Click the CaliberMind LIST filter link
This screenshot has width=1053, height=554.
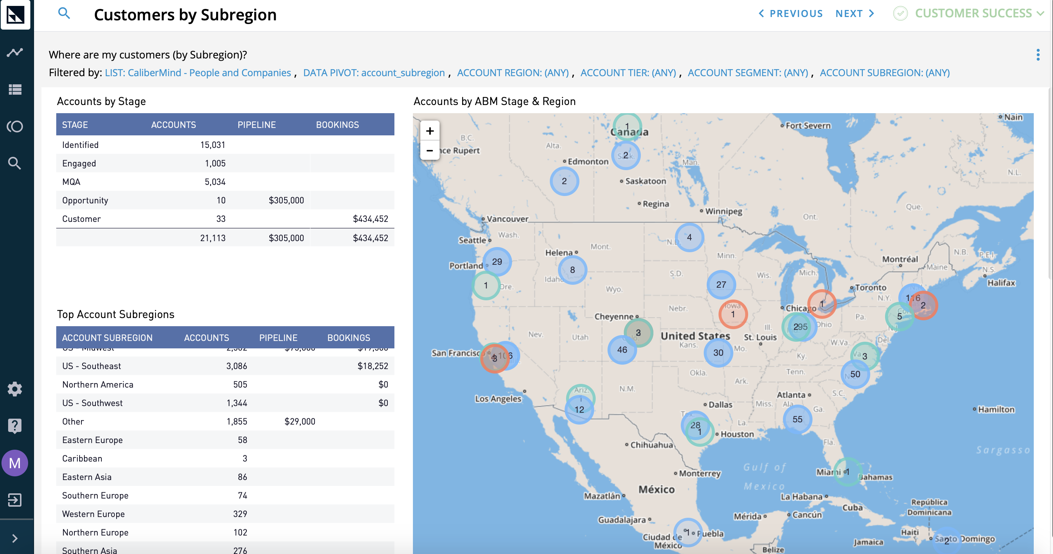point(198,72)
